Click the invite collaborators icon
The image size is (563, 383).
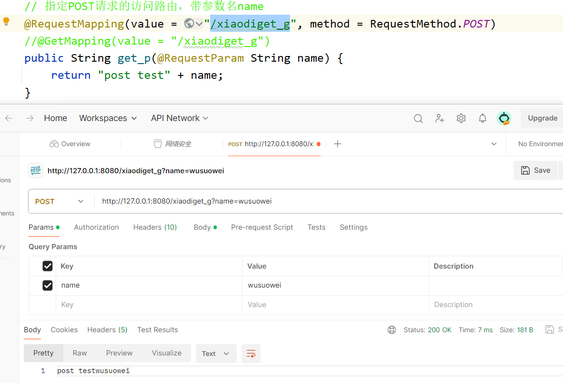click(439, 118)
